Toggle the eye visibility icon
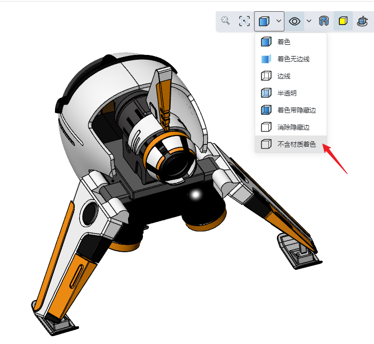 [x=295, y=21]
